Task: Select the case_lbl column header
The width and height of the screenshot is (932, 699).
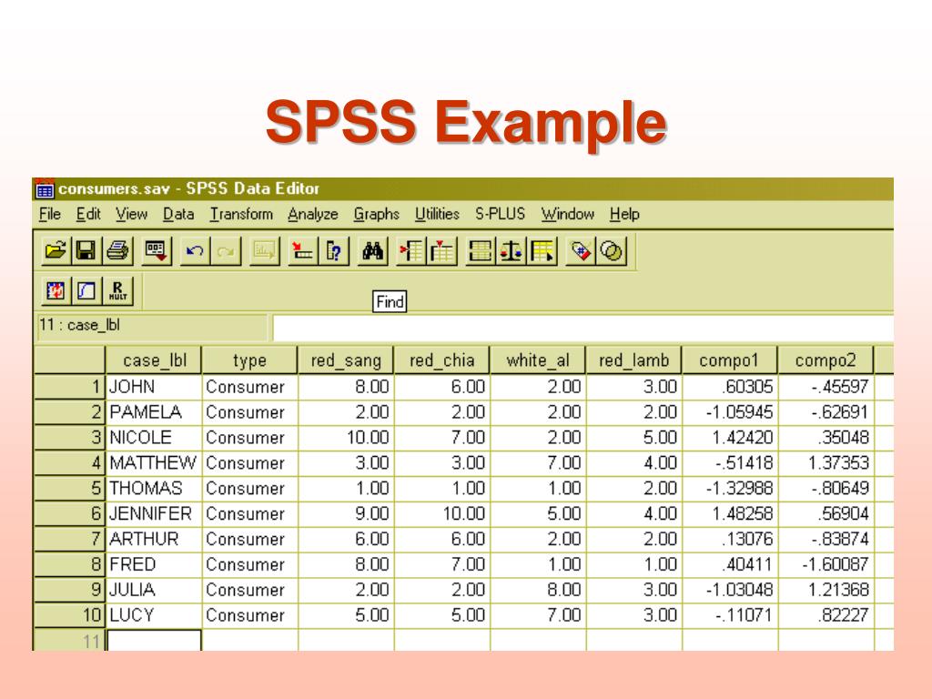Action: click(x=153, y=360)
